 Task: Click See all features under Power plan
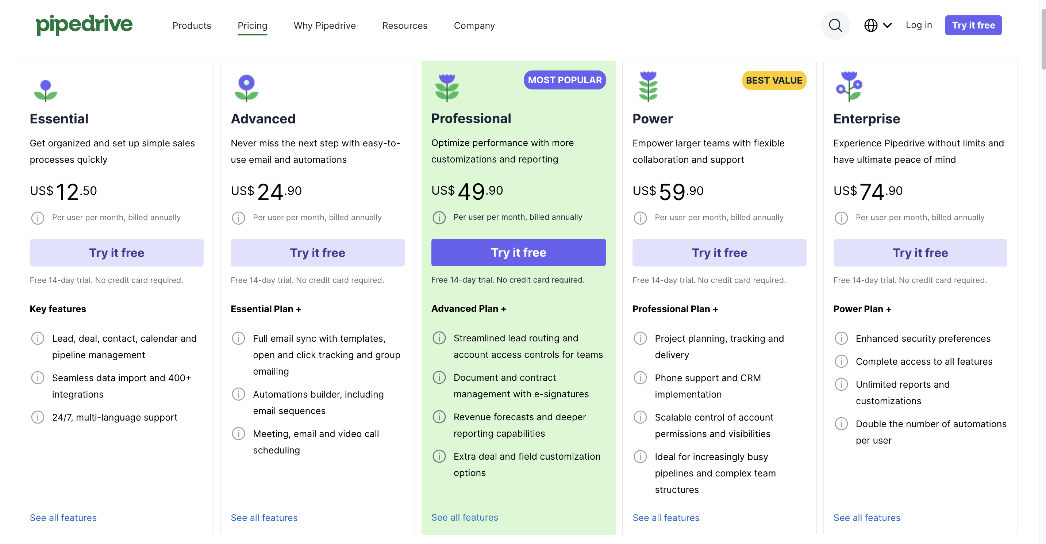click(x=666, y=518)
